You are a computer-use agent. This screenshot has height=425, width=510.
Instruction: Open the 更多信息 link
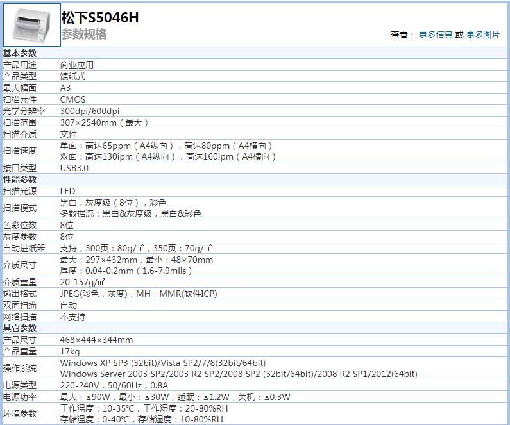[435, 35]
